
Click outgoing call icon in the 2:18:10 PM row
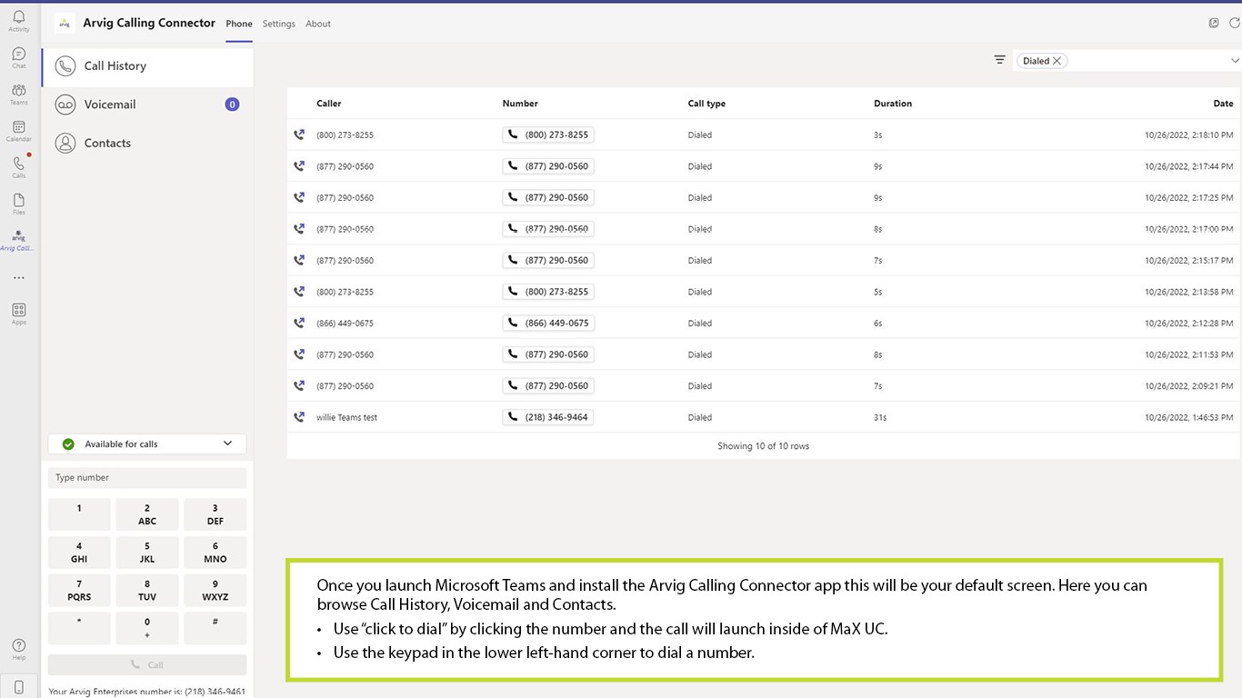click(x=299, y=135)
